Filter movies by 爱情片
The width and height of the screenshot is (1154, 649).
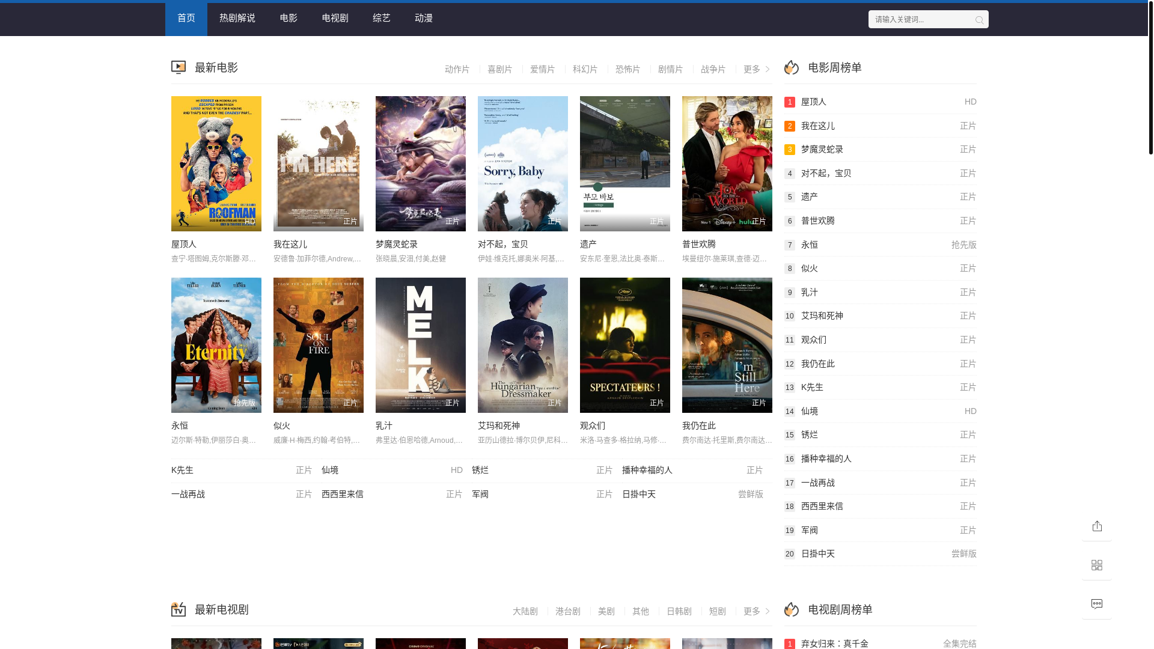pos(542,69)
